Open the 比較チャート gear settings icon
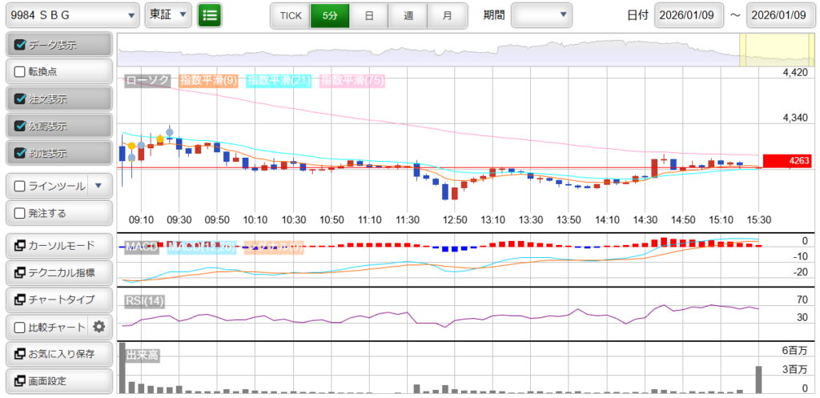Screen dimensions: 820x398 tap(99, 327)
